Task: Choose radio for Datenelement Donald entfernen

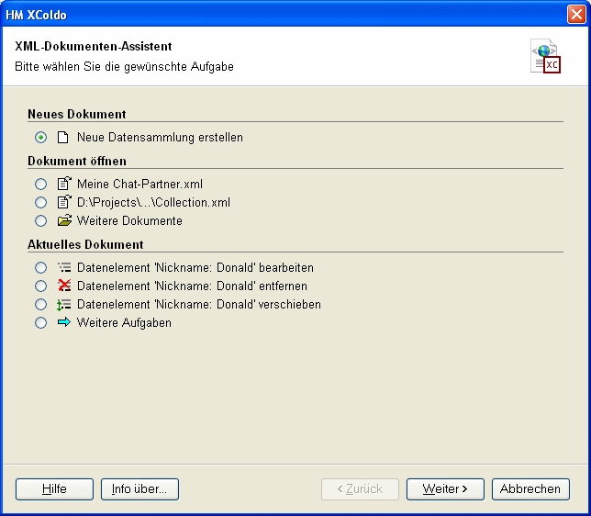Action: pos(40,286)
